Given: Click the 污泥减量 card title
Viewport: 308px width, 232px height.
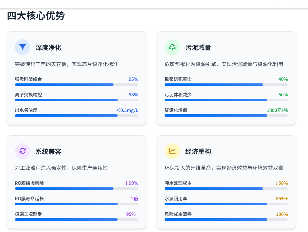Looking at the screenshot, I should tap(198, 48).
